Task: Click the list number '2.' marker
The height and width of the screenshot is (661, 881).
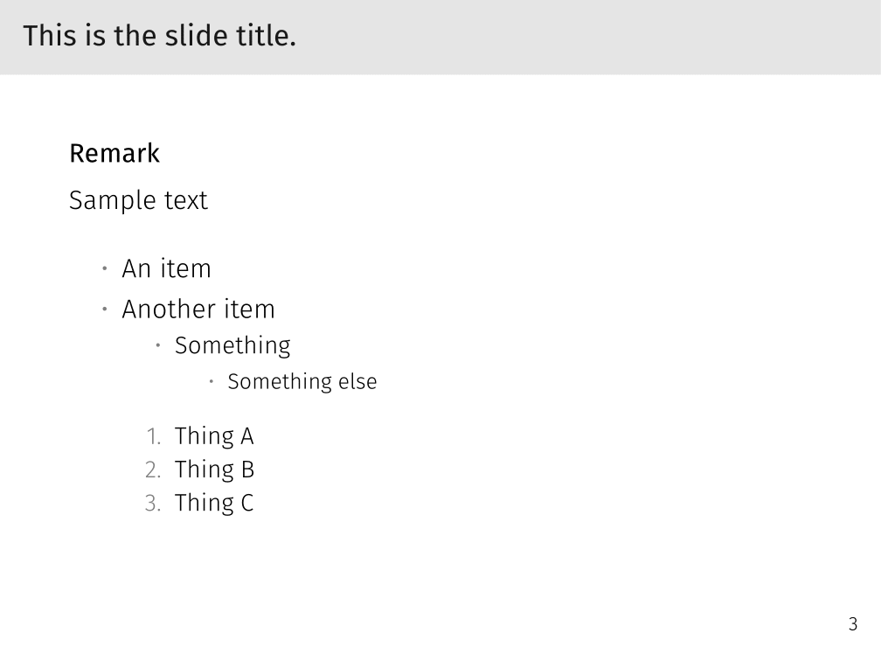Action: click(x=154, y=470)
